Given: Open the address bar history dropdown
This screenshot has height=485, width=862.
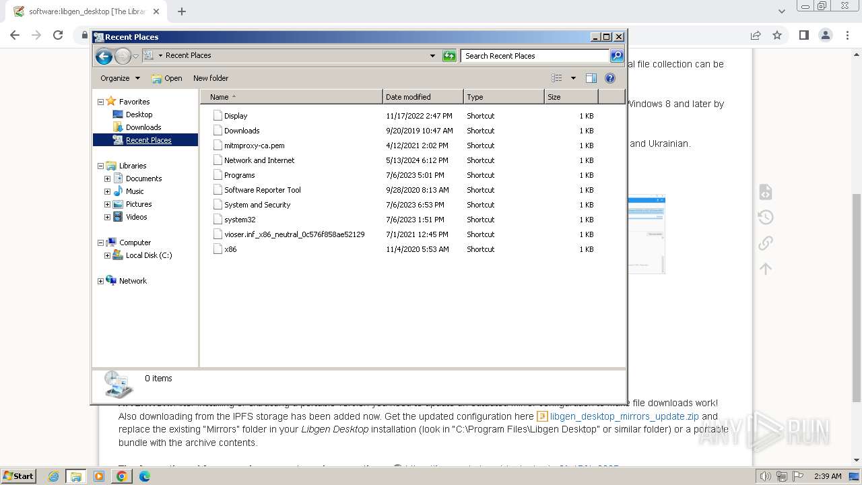Looking at the screenshot, I should [432, 56].
